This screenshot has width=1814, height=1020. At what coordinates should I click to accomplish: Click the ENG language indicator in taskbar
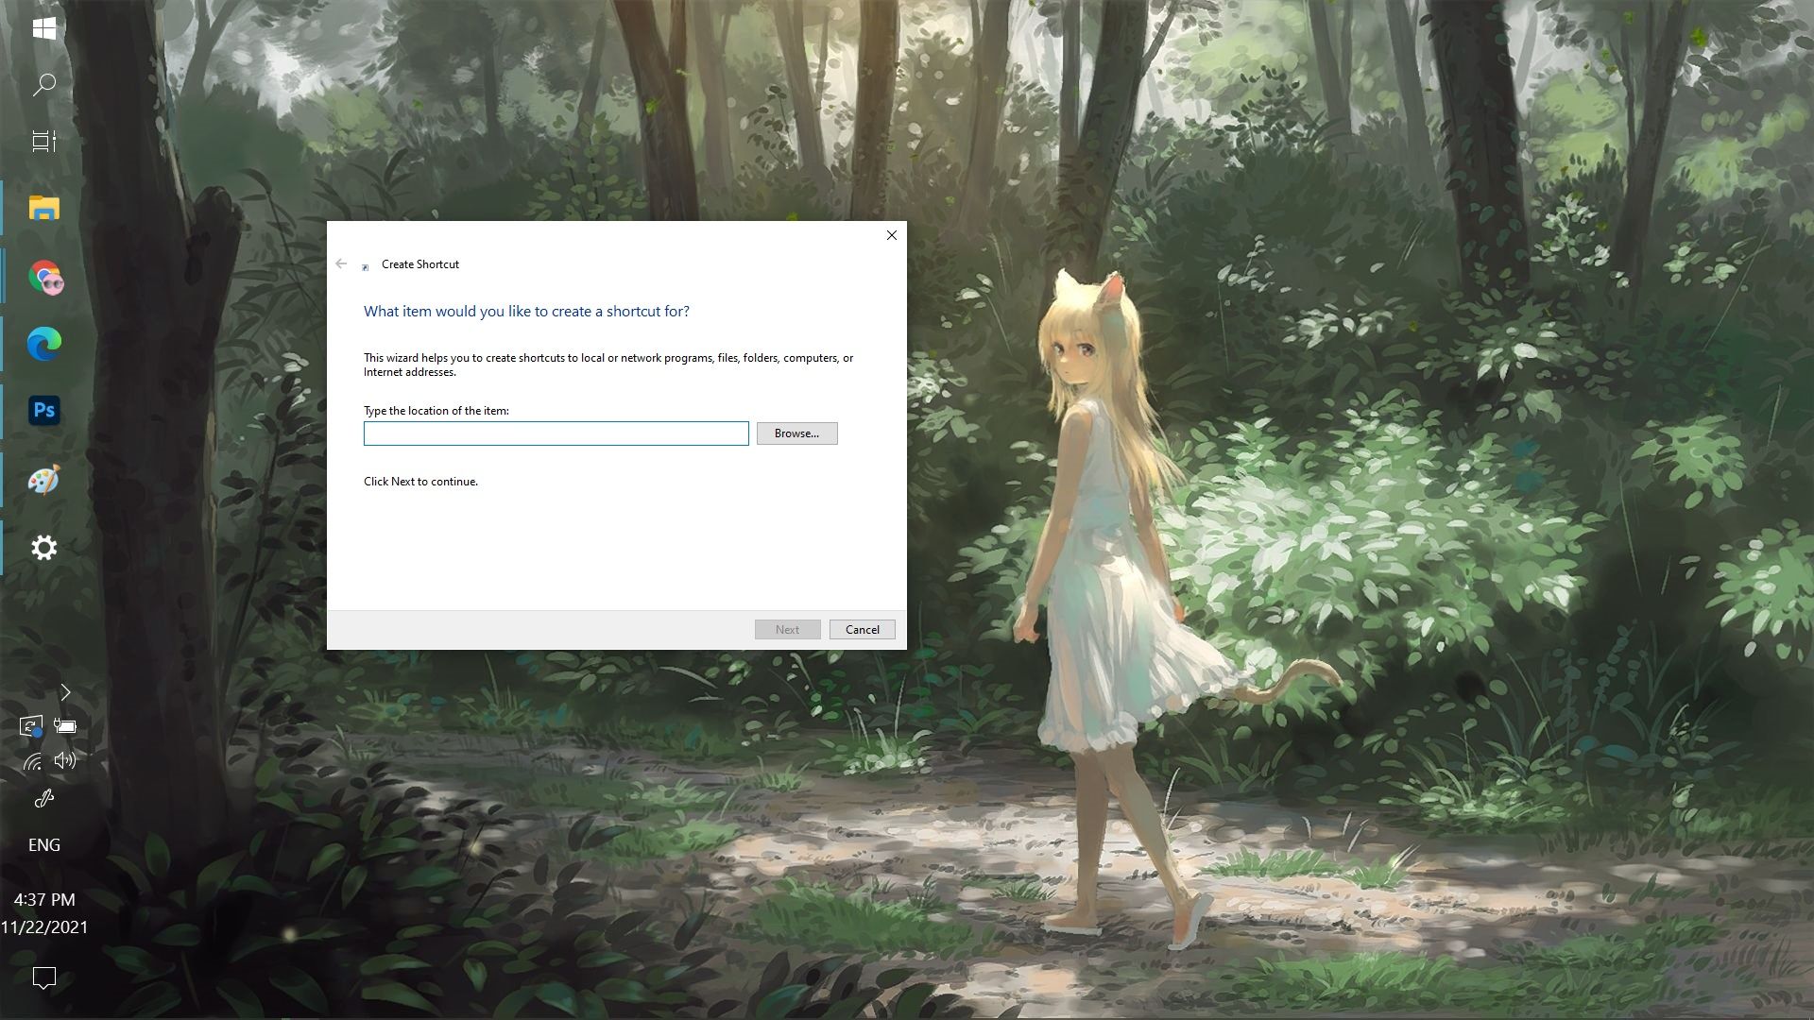tap(43, 844)
